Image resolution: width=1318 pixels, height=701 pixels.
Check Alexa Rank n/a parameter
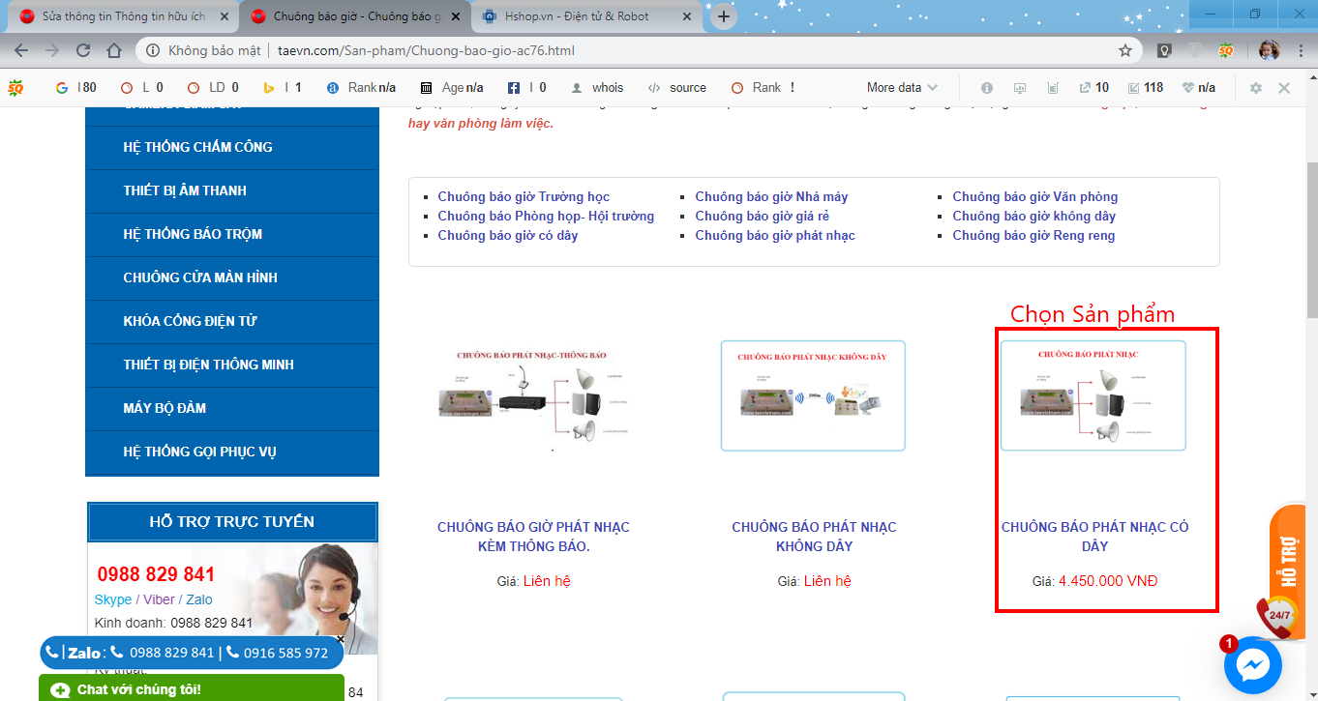coord(362,87)
